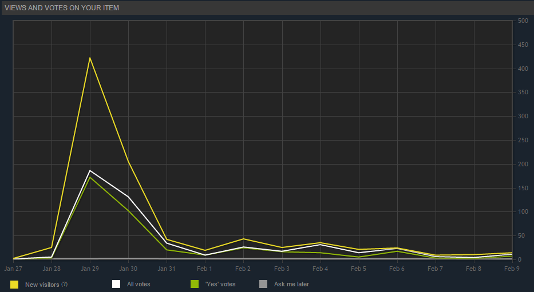
Task: Select the 'Ask me later' legend label
Action: point(291,284)
